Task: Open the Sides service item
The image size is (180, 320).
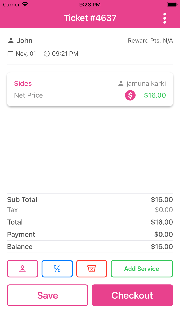Action: (23, 83)
